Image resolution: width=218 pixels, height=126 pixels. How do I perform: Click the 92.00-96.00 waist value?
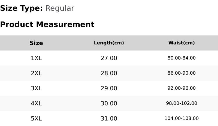point(182,88)
